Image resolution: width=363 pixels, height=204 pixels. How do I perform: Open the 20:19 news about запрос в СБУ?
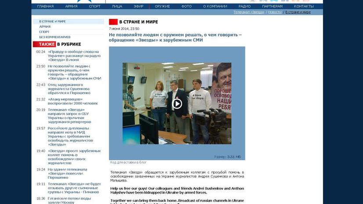point(69,116)
